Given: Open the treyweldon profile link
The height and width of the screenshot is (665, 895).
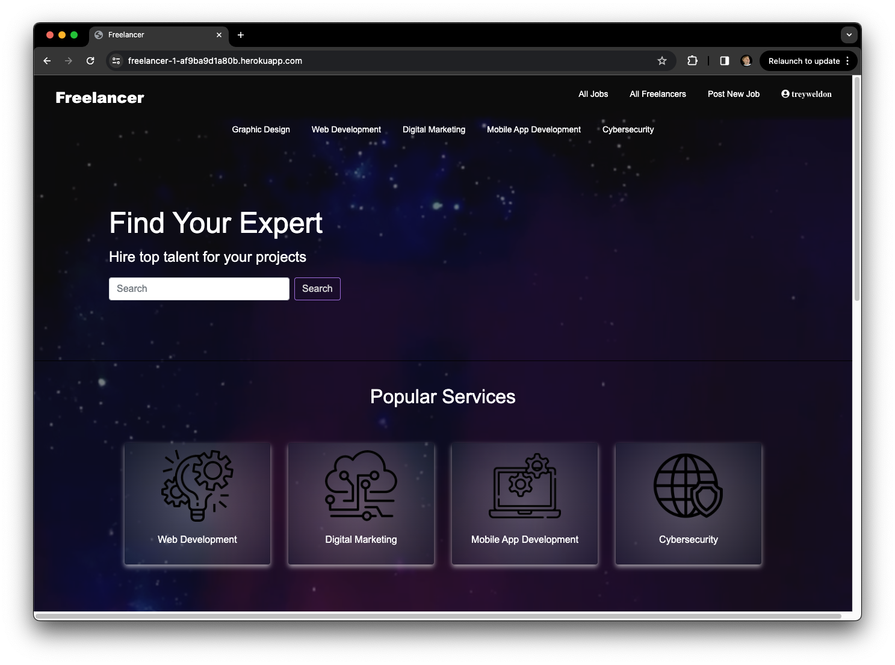Looking at the screenshot, I should [x=807, y=94].
